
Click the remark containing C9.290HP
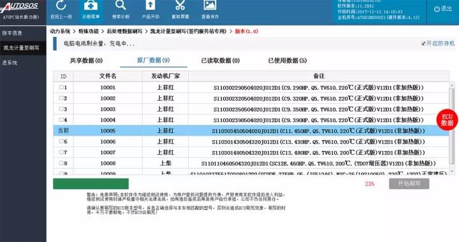319,87
